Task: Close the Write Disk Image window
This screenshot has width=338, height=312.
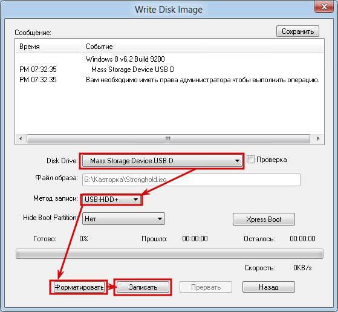Action: pos(323,7)
